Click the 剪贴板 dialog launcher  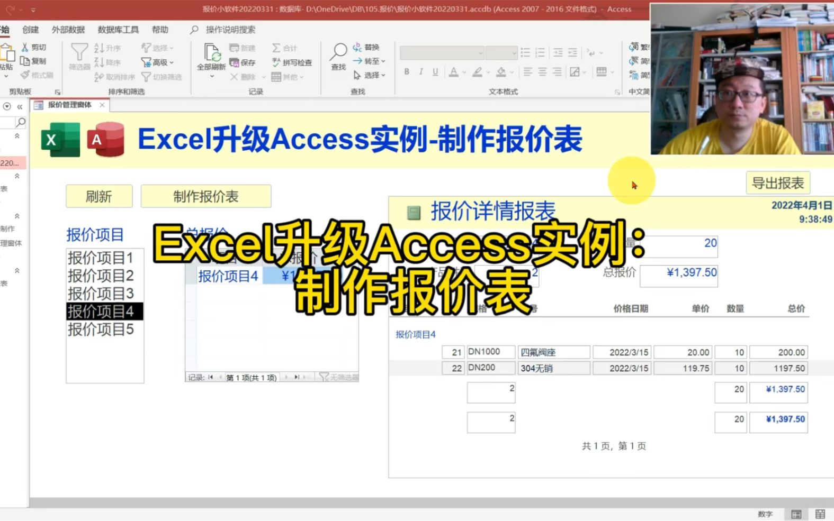coord(57,92)
